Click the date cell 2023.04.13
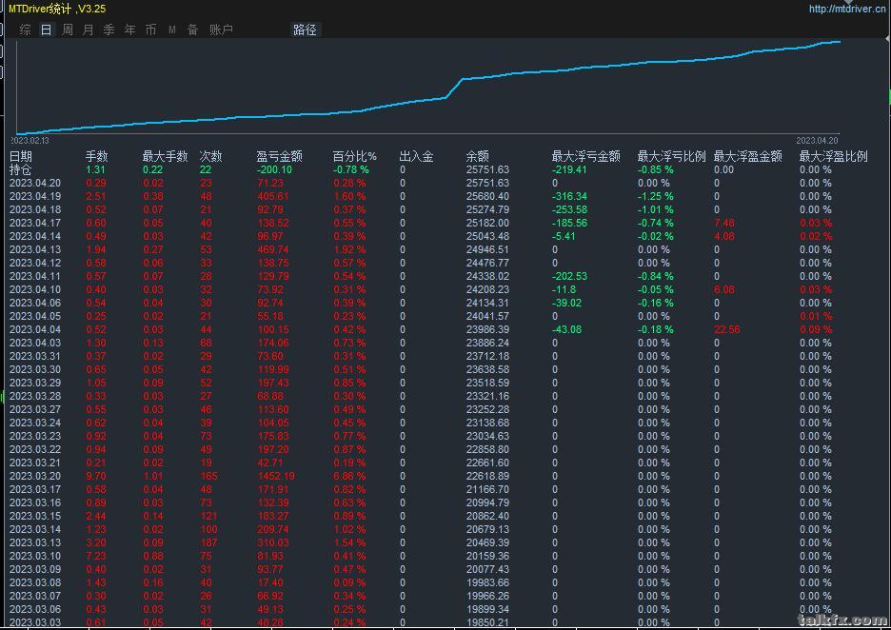Viewport: 891px width, 630px height. click(x=34, y=249)
